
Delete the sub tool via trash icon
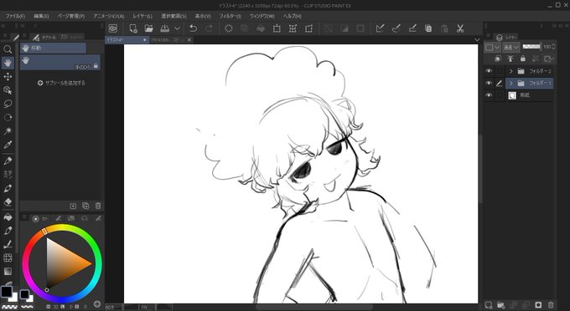(x=98, y=206)
